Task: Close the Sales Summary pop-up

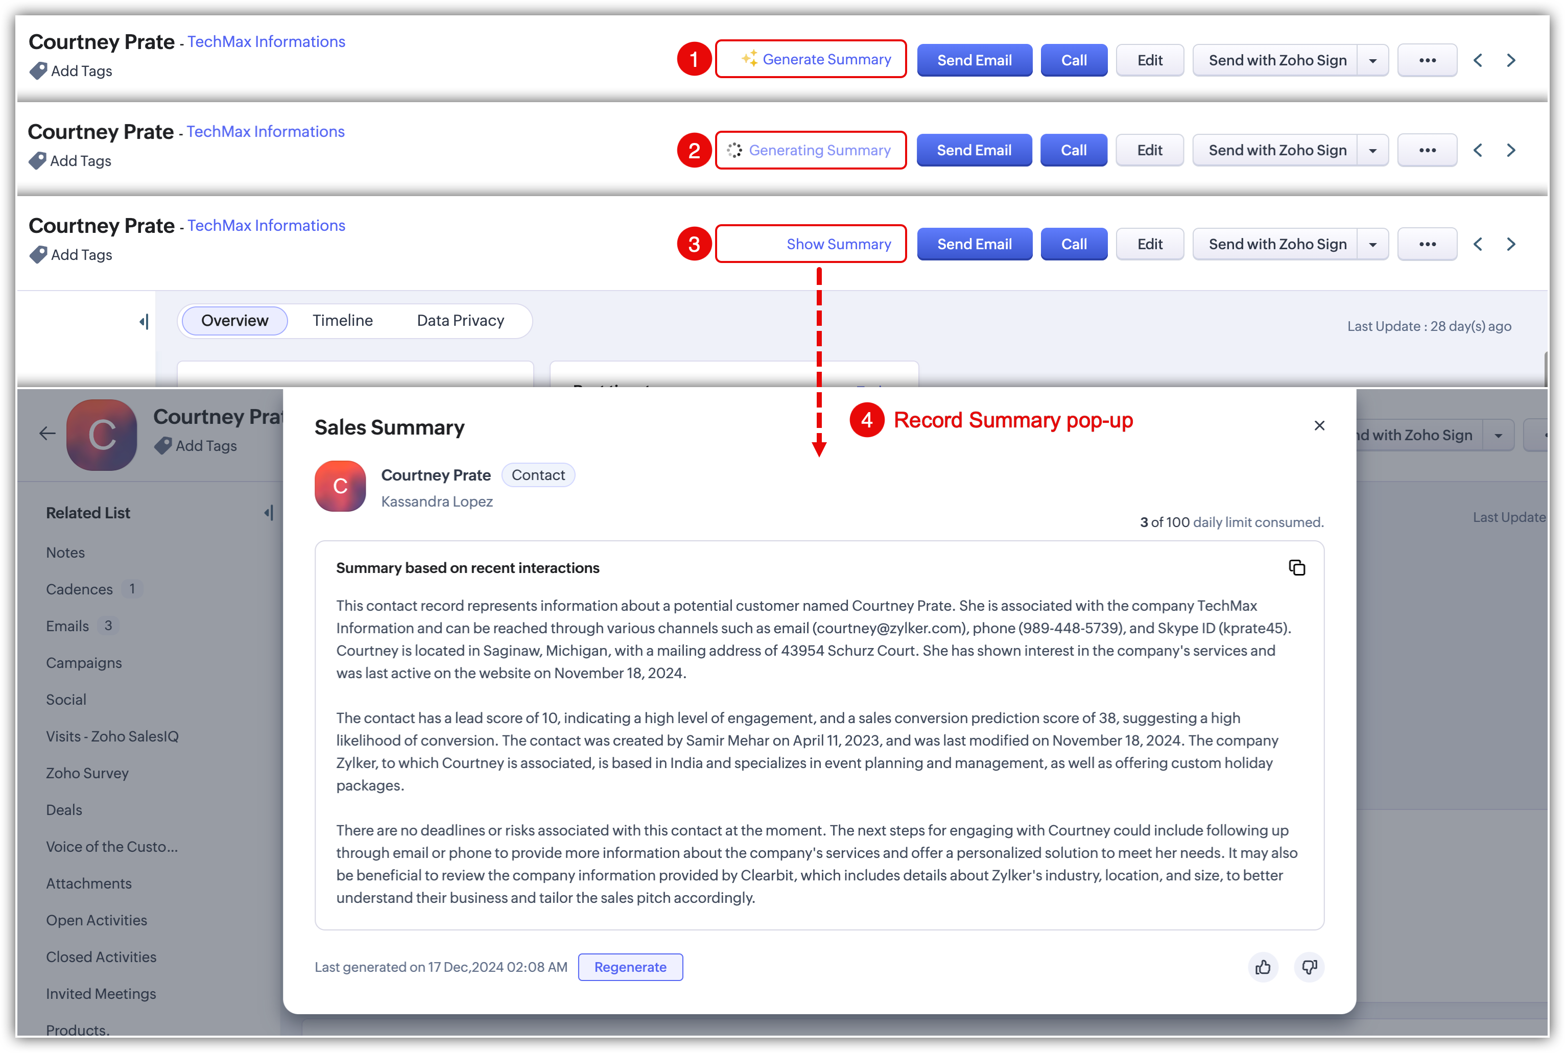Action: tap(1319, 426)
